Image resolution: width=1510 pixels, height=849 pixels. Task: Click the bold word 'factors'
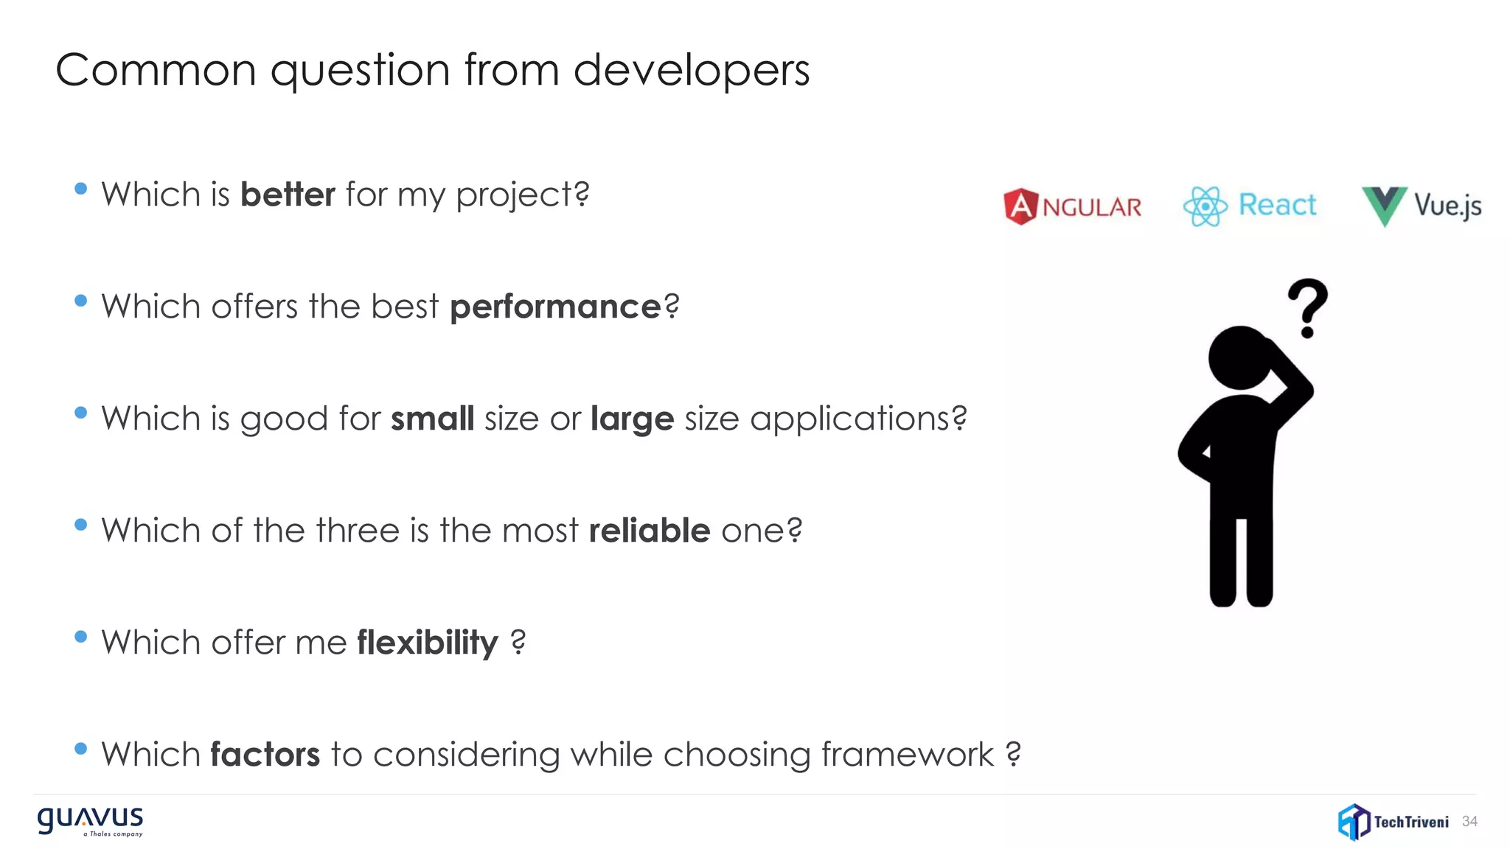265,755
